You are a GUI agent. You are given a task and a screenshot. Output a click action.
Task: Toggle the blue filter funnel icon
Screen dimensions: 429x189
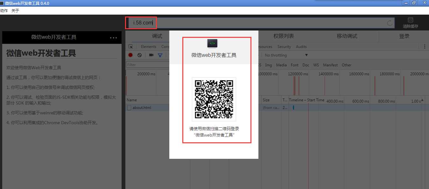click(x=160, y=55)
